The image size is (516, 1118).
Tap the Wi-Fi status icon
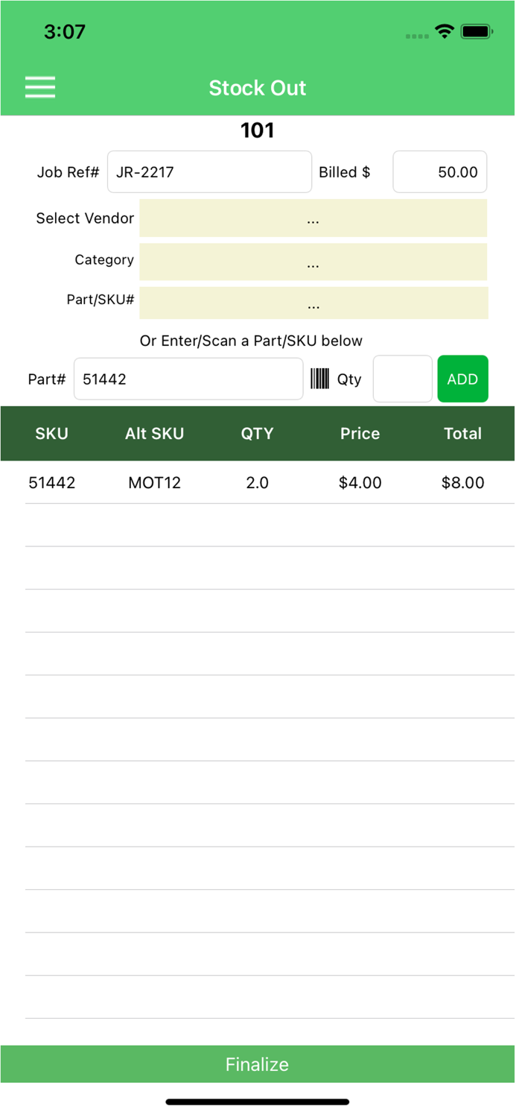pos(445,31)
